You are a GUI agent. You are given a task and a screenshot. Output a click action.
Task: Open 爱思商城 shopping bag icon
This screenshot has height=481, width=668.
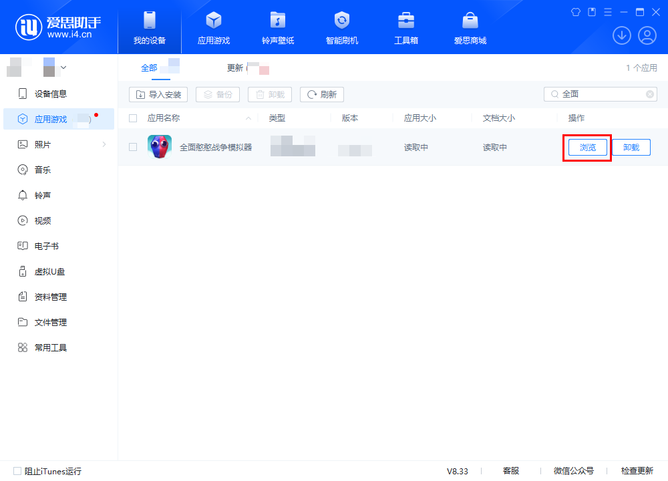click(470, 20)
